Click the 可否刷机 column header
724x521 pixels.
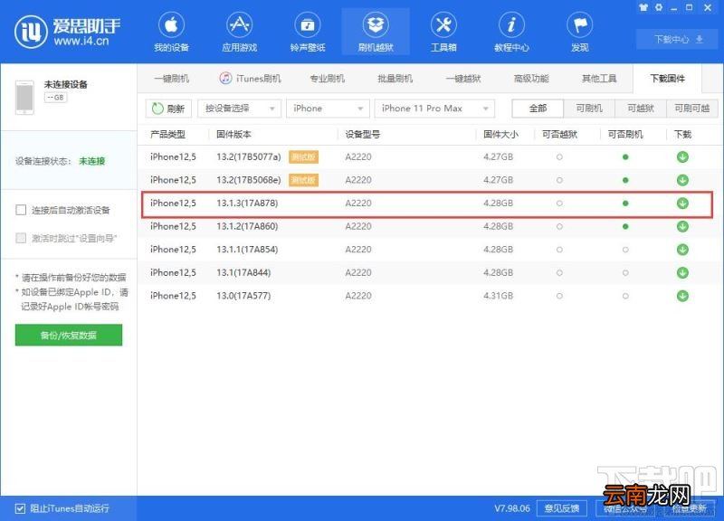pyautogui.click(x=625, y=134)
